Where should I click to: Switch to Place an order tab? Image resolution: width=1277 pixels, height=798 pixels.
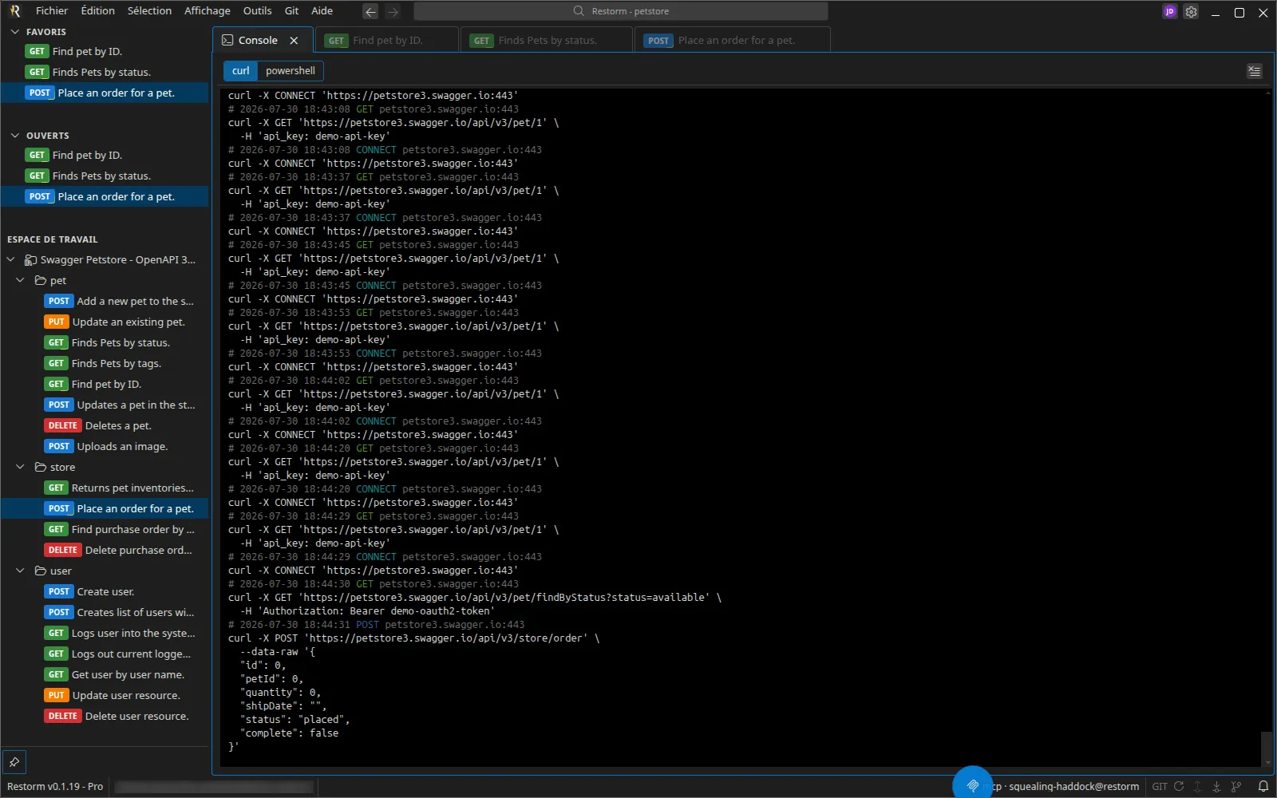point(733,40)
